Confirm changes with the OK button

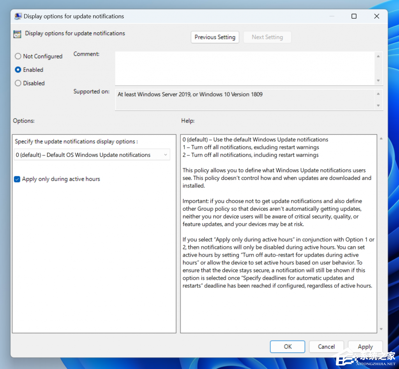click(288, 346)
